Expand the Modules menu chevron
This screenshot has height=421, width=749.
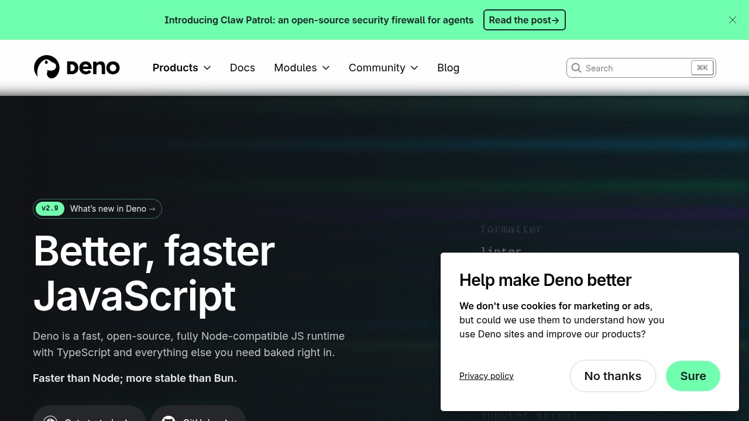point(326,68)
